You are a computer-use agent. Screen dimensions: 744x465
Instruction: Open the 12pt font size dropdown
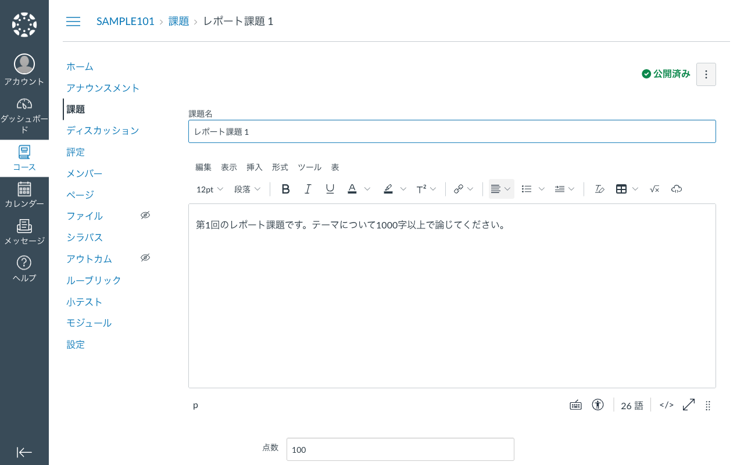[x=209, y=188]
